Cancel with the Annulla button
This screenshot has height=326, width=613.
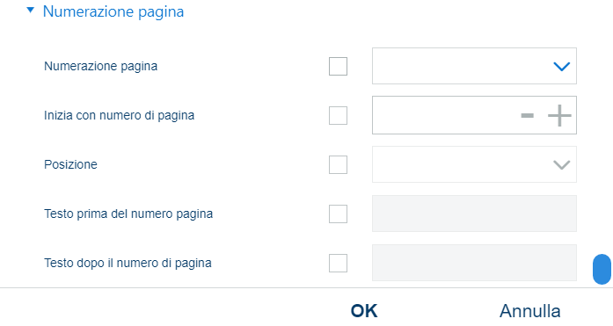pyautogui.click(x=530, y=311)
